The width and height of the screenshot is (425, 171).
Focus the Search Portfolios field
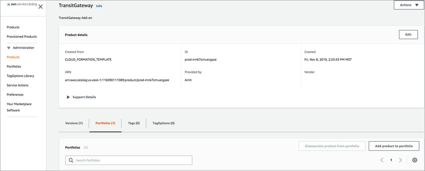129,160
